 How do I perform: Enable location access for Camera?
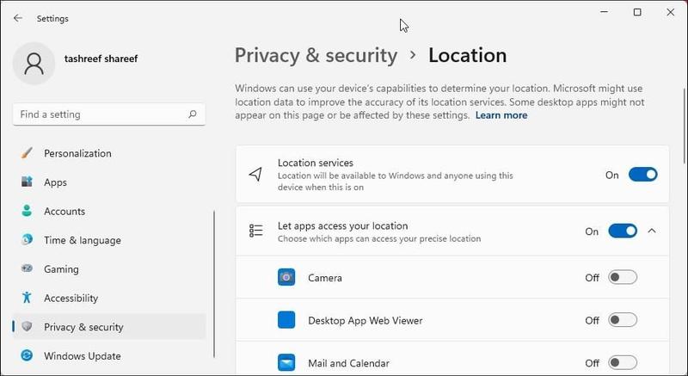click(x=622, y=277)
